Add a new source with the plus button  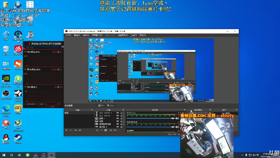pos(97,130)
